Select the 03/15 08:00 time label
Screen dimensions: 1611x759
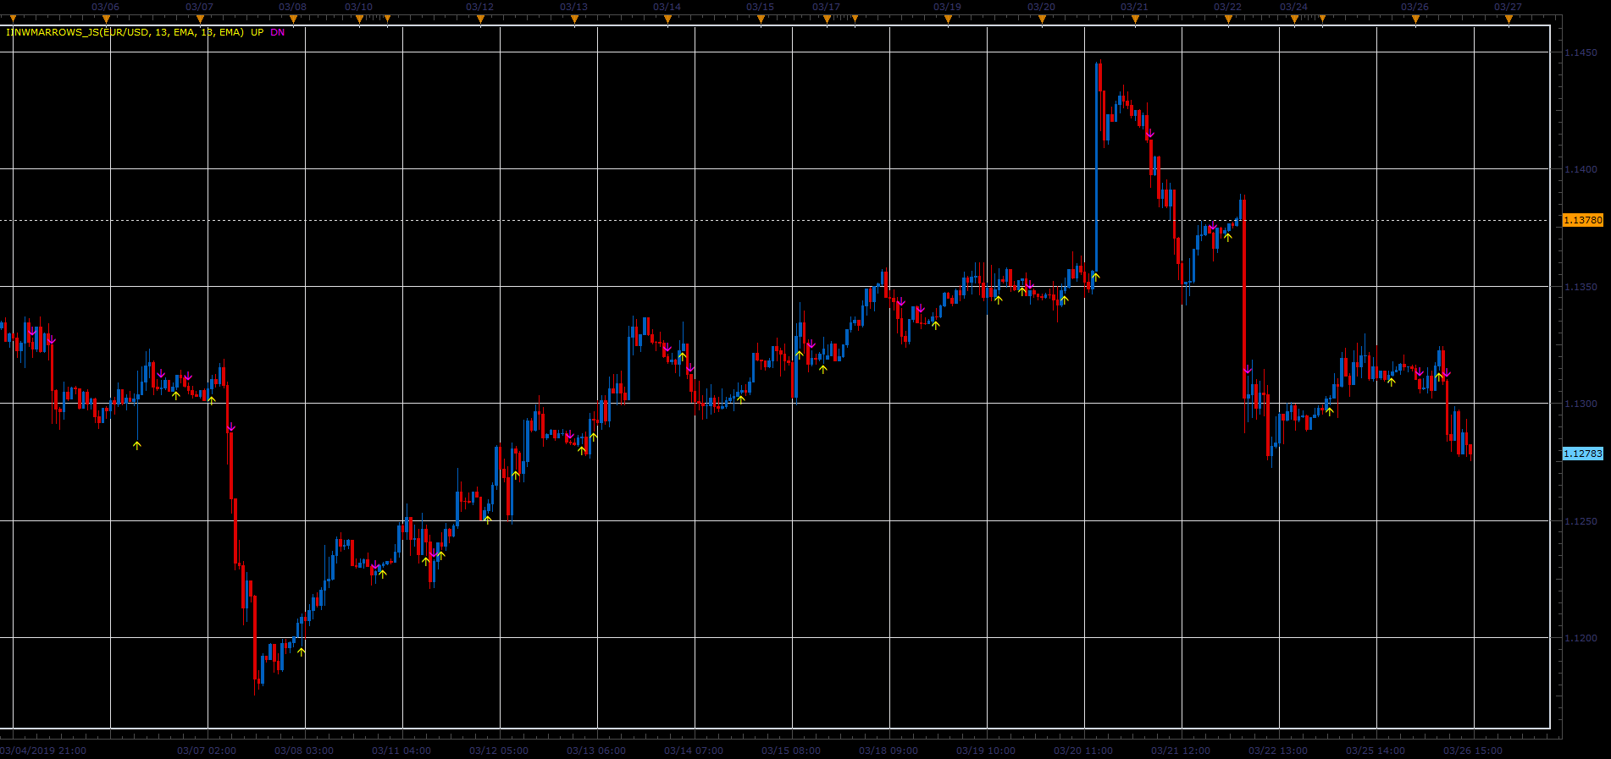pos(791,751)
